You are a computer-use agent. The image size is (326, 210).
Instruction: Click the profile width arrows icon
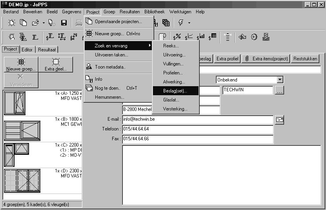[x=62, y=37]
